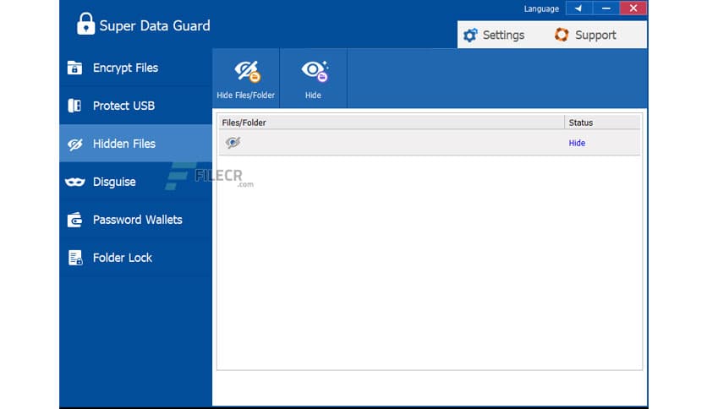This screenshot has width=707, height=409.
Task: Close the Super Data Guard window
Action: pos(633,8)
